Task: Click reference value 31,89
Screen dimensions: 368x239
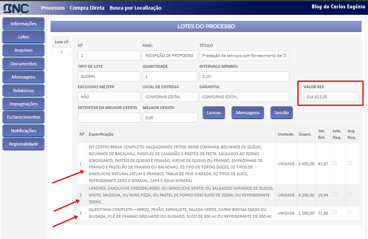Action: [323, 213]
